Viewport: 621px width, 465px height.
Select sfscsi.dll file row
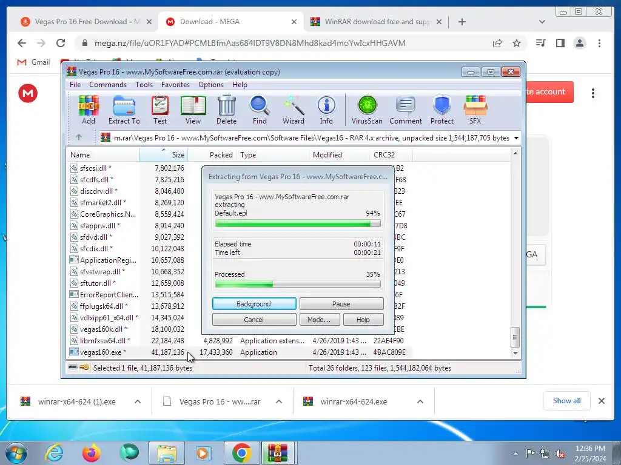pyautogui.click(x=240, y=168)
